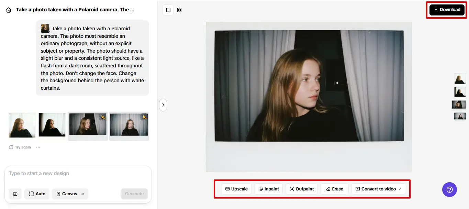This screenshot has height=209, width=469.
Task: Open the Canvas editor link
Action: (x=70, y=194)
